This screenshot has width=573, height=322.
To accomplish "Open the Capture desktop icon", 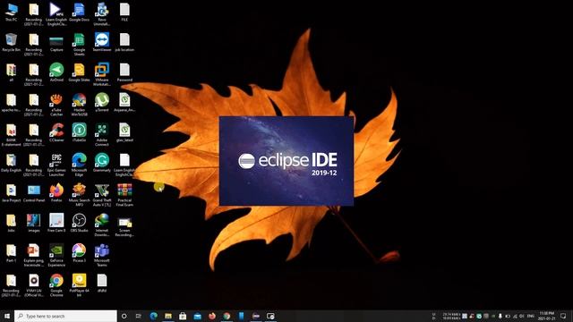I will point(56,43).
